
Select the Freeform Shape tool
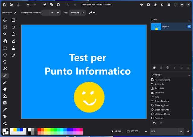(x=13, y=41)
